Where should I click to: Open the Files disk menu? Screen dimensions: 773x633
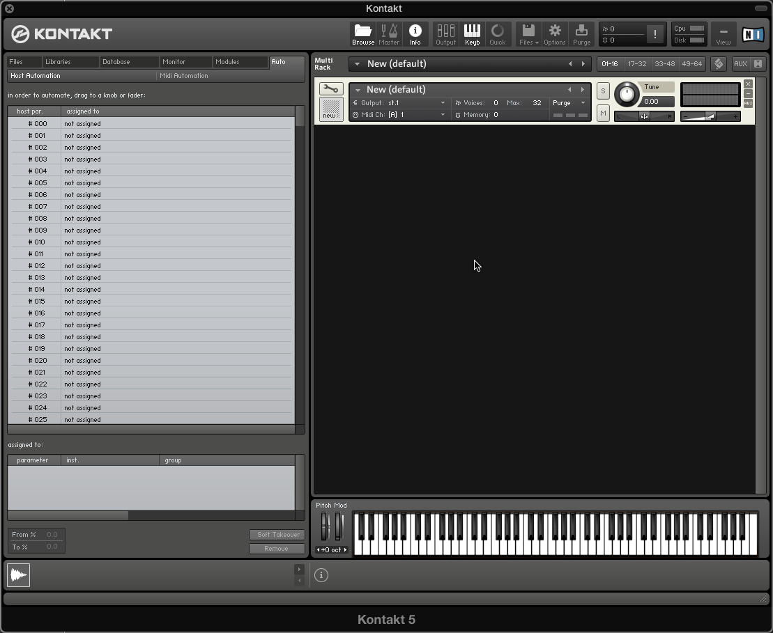click(528, 35)
